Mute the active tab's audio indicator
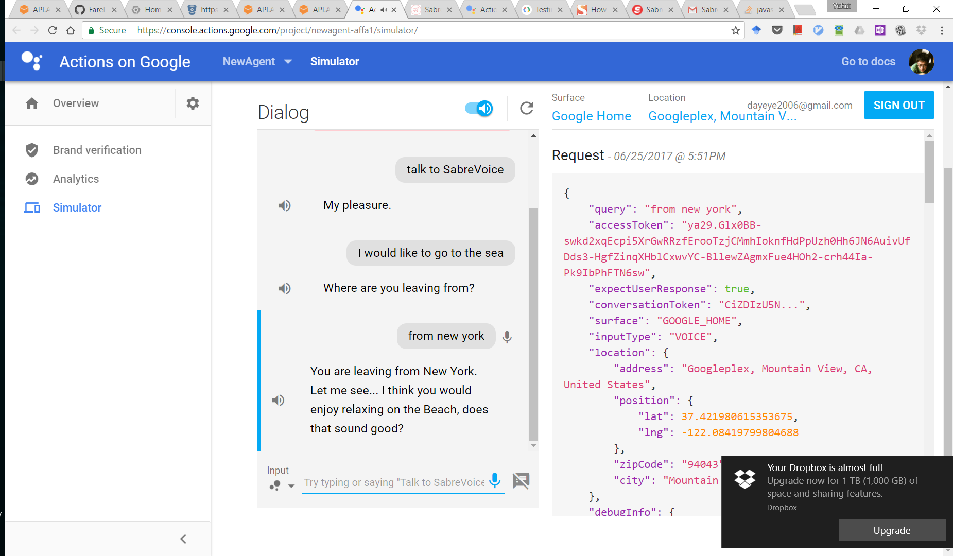The height and width of the screenshot is (556, 953). pyautogui.click(x=384, y=9)
